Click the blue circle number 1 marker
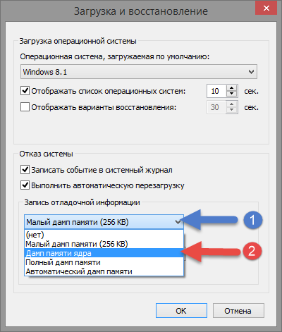Screen dimensions: 282x332 click(252, 220)
